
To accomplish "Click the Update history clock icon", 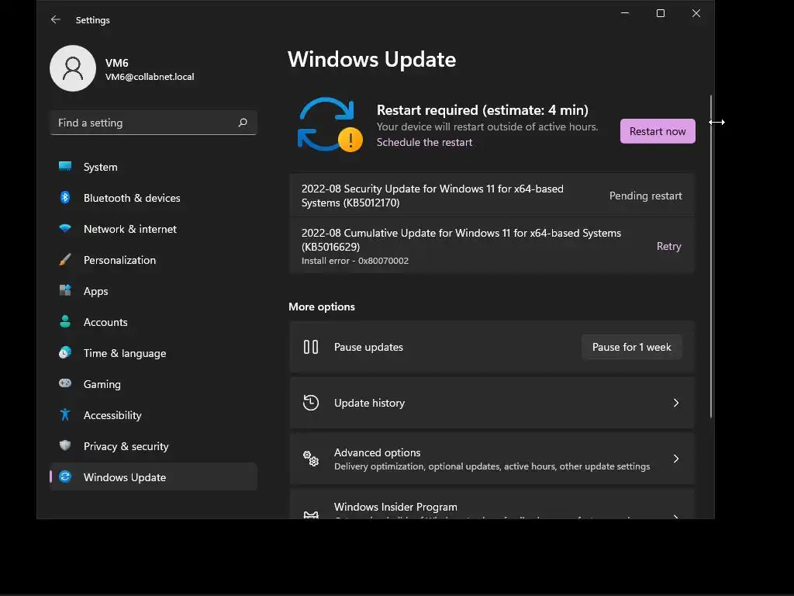I will coord(310,403).
